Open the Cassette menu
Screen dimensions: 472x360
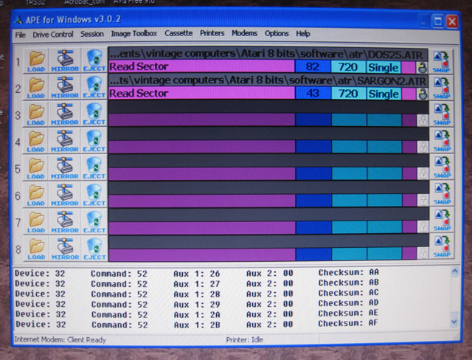tap(178, 33)
